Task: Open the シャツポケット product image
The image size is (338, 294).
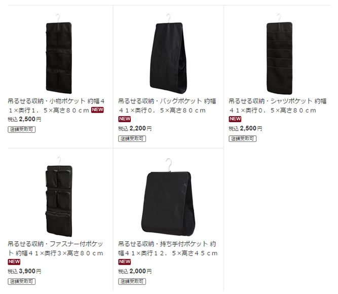Action: pos(279,54)
